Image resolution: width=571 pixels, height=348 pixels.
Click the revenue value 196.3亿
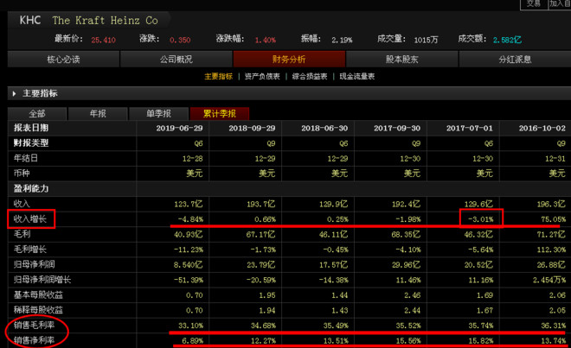[552, 204]
